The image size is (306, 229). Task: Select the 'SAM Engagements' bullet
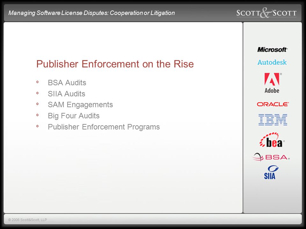[x=80, y=105]
